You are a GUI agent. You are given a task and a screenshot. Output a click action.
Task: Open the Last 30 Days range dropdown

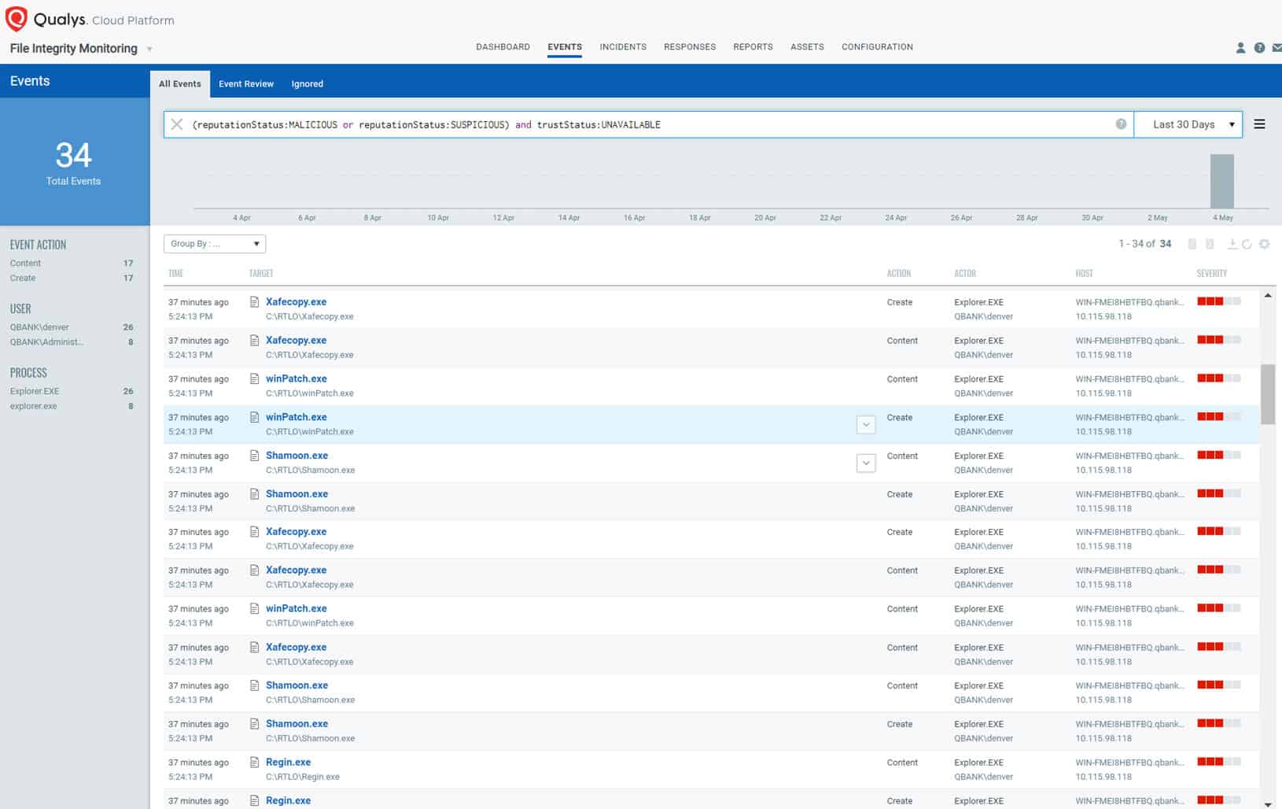(x=1188, y=124)
